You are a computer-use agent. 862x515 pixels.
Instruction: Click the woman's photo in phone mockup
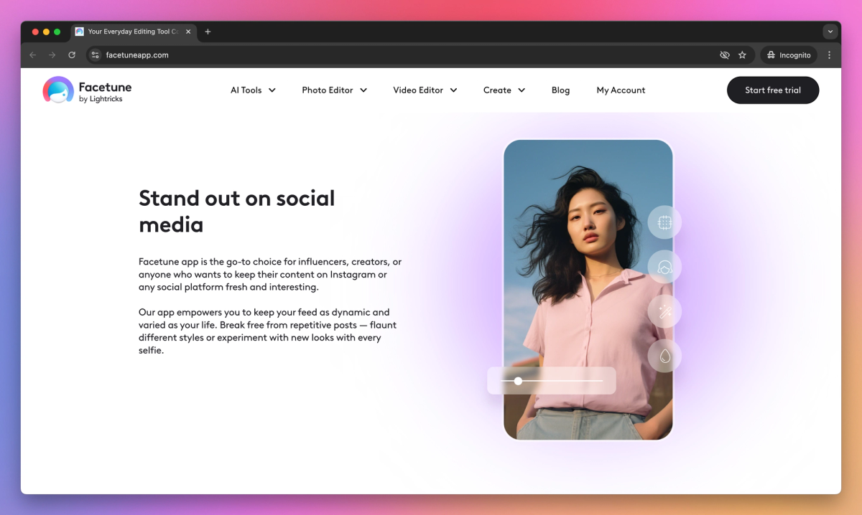click(x=588, y=289)
